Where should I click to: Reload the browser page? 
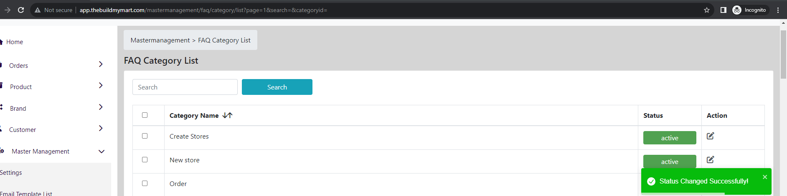click(x=21, y=10)
